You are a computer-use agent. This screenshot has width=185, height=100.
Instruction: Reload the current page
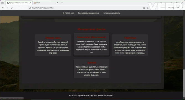click(x=12, y=8)
